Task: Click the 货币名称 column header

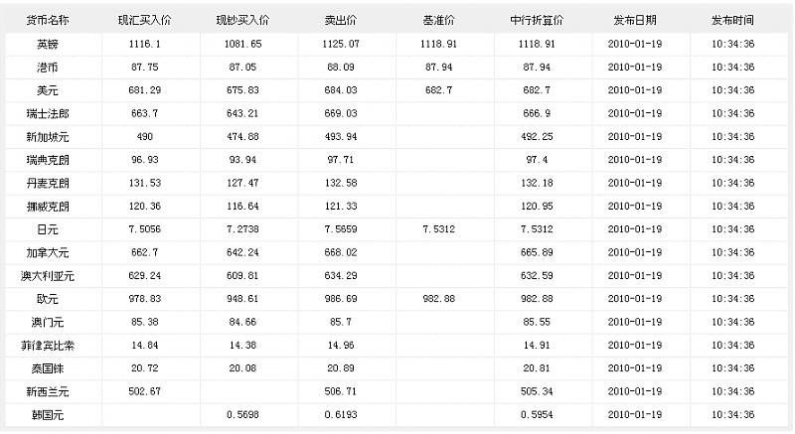Action: pyautogui.click(x=48, y=20)
